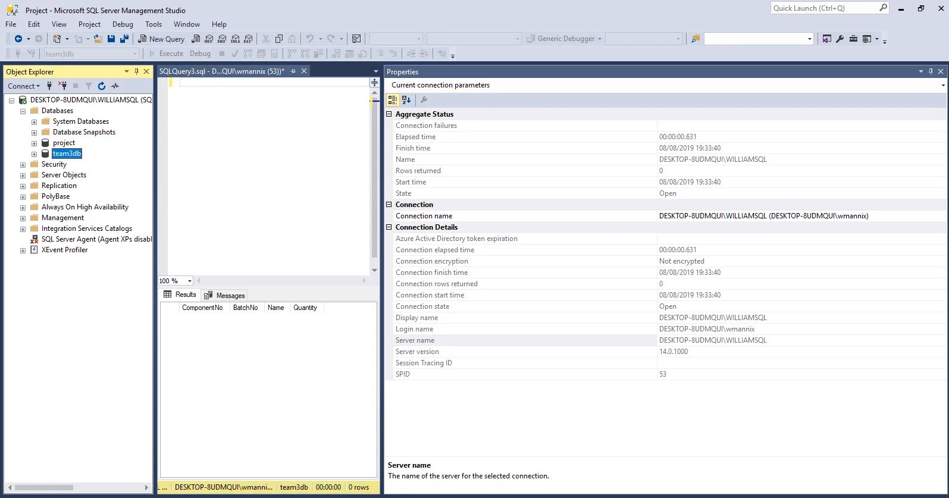Toggle pin on SQLQuery3.sql tab

(x=293, y=71)
